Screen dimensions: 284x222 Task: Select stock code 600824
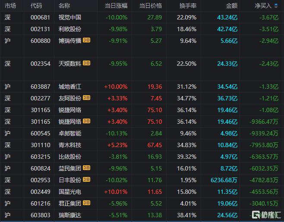[41, 168]
